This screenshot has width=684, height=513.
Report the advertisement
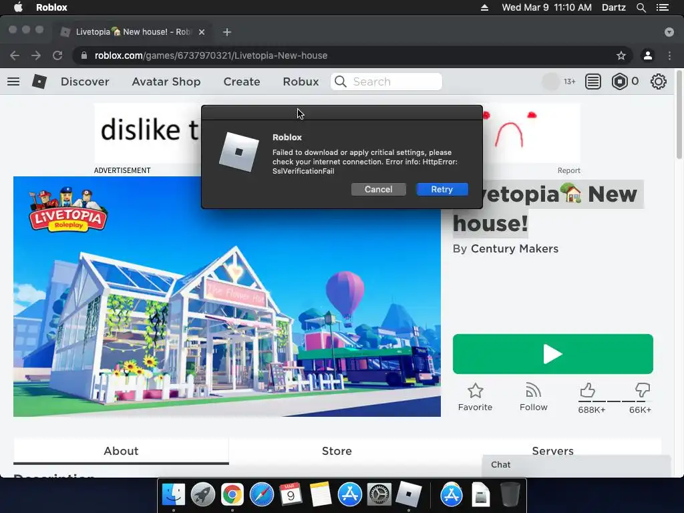568,170
